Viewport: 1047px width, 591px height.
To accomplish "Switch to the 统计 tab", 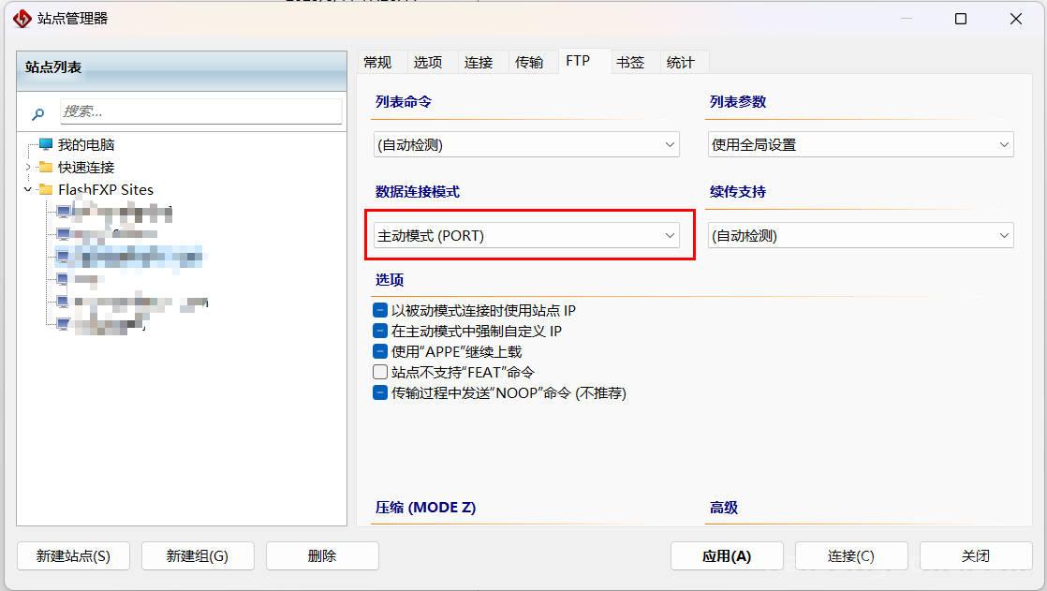I will [681, 62].
